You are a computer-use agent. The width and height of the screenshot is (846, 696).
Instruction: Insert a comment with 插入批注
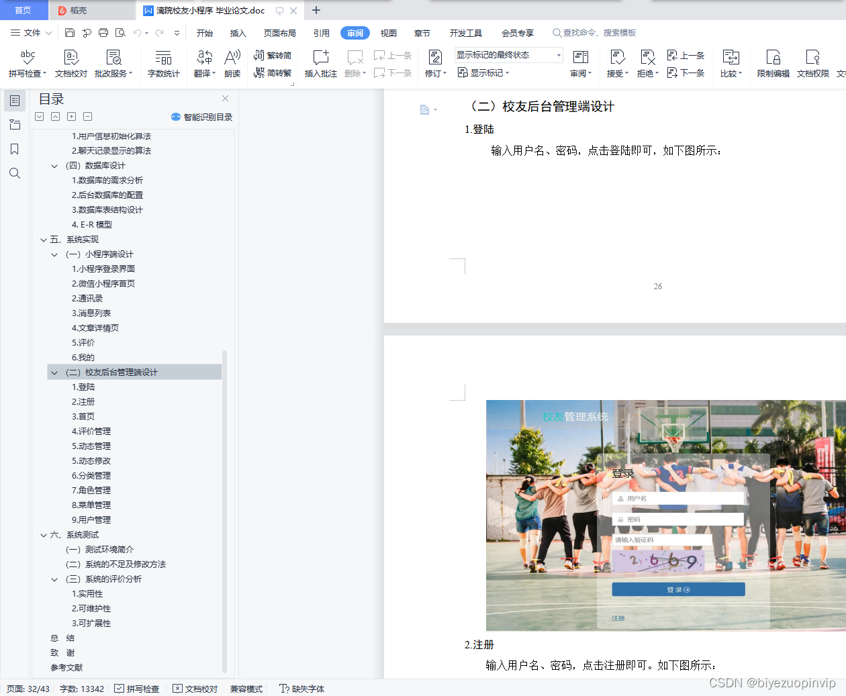point(320,64)
